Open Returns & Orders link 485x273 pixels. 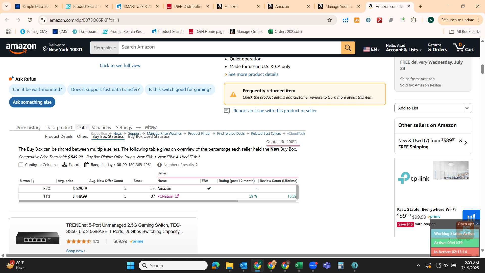pyautogui.click(x=437, y=48)
